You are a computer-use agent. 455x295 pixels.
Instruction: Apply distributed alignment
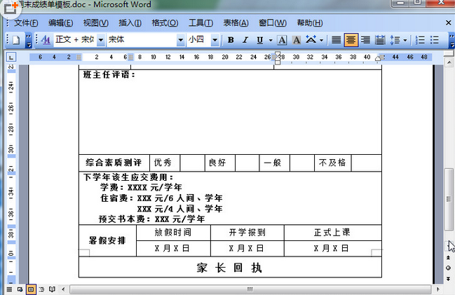(380, 40)
